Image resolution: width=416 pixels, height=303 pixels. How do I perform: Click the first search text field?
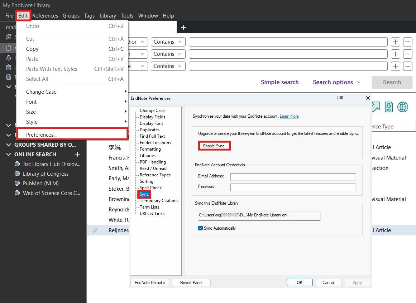288,42
